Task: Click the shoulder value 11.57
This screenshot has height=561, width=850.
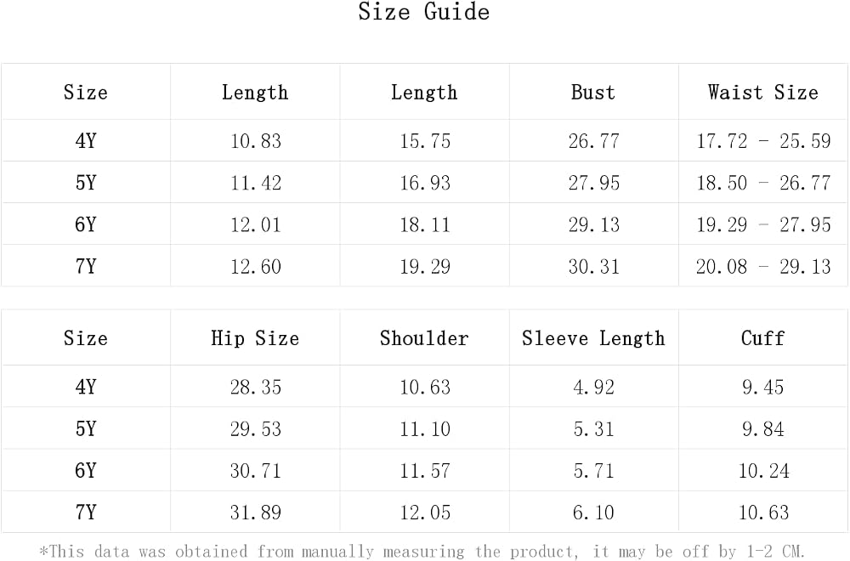Action: (424, 471)
